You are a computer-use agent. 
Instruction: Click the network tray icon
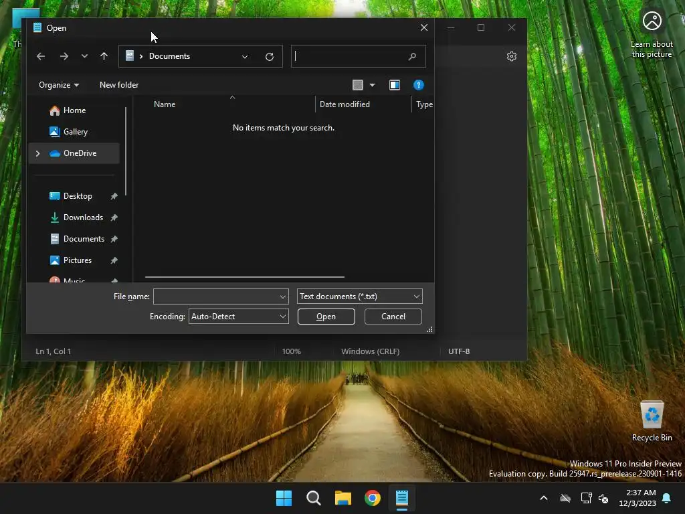click(586, 498)
